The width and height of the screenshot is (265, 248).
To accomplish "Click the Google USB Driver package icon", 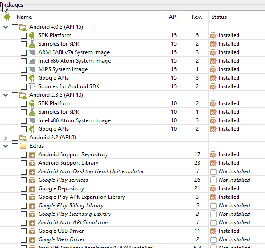I will coord(32,231).
